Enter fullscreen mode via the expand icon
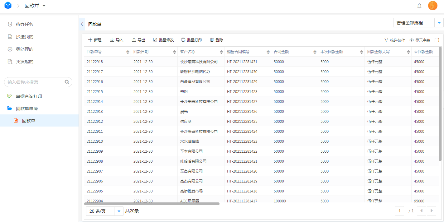Viewport: 444px width, 222px height. (437, 40)
